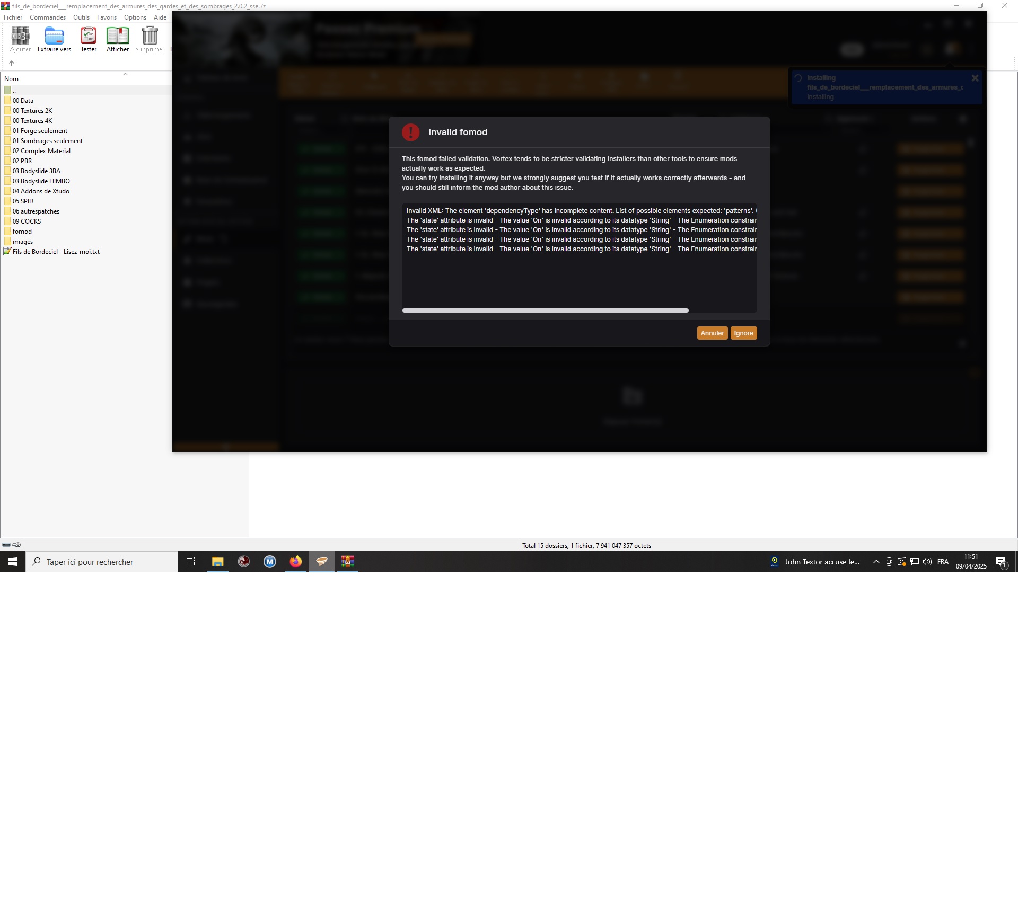Click Ignore to install anyway

[743, 333]
